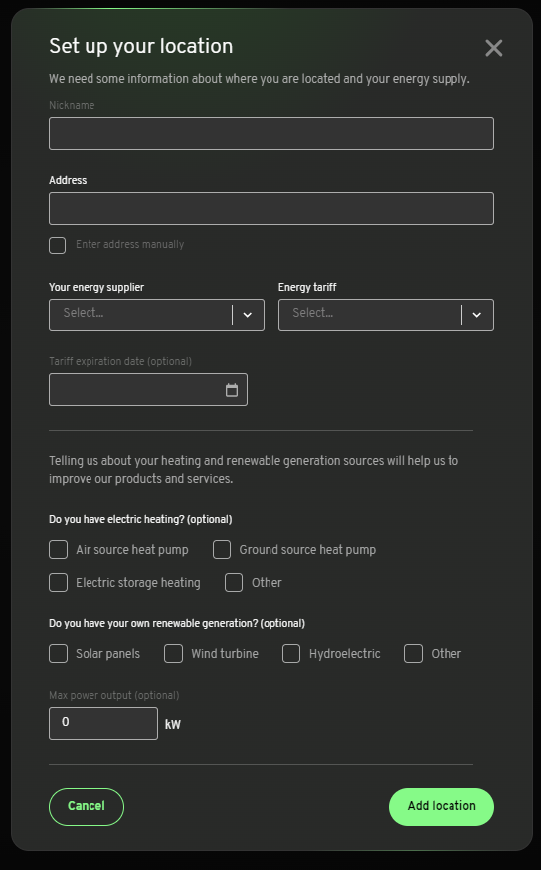Select Electric storage heating checkbox

[x=59, y=582]
